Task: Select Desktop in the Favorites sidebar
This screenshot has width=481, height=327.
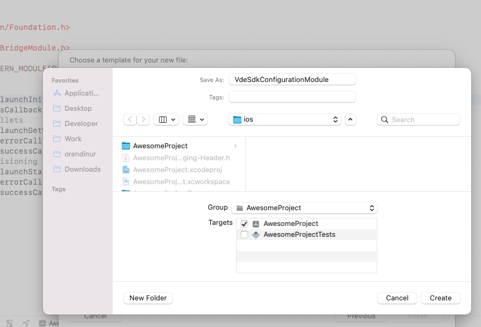Action: coord(78,108)
